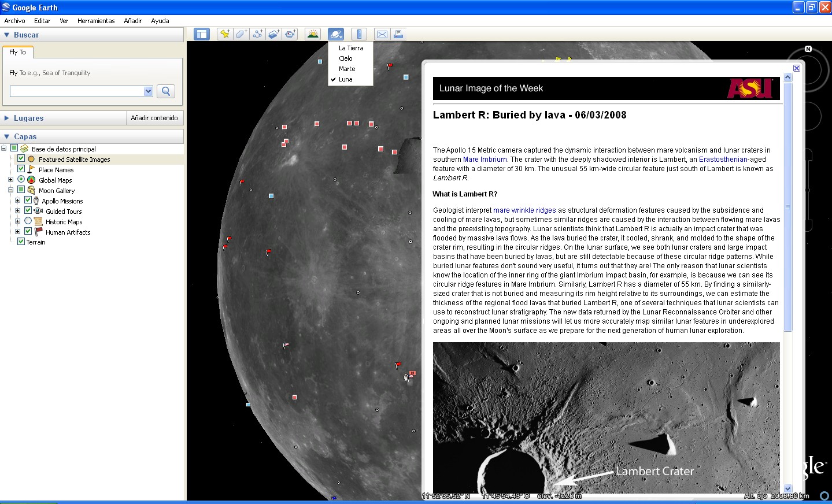Click the Global Maps colored globe icon

(x=31, y=180)
